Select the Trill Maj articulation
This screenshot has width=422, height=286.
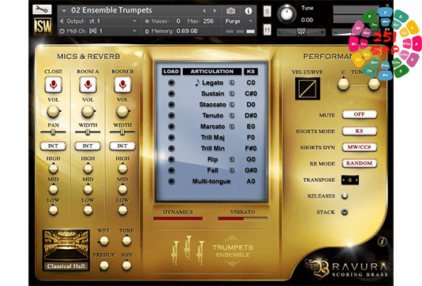(x=213, y=138)
